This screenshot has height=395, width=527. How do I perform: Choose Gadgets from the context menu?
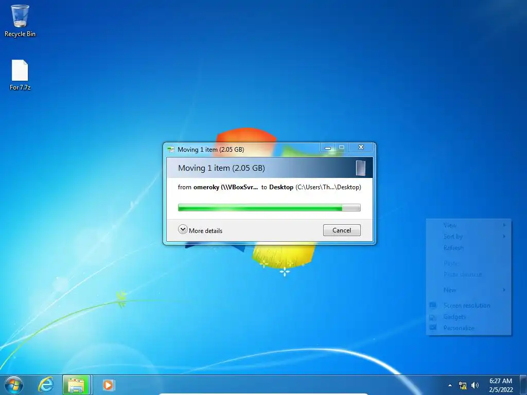tap(468, 317)
